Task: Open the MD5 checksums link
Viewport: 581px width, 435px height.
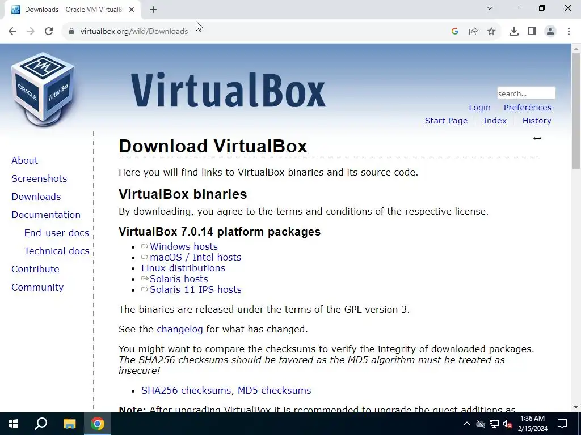Action: 274,390
